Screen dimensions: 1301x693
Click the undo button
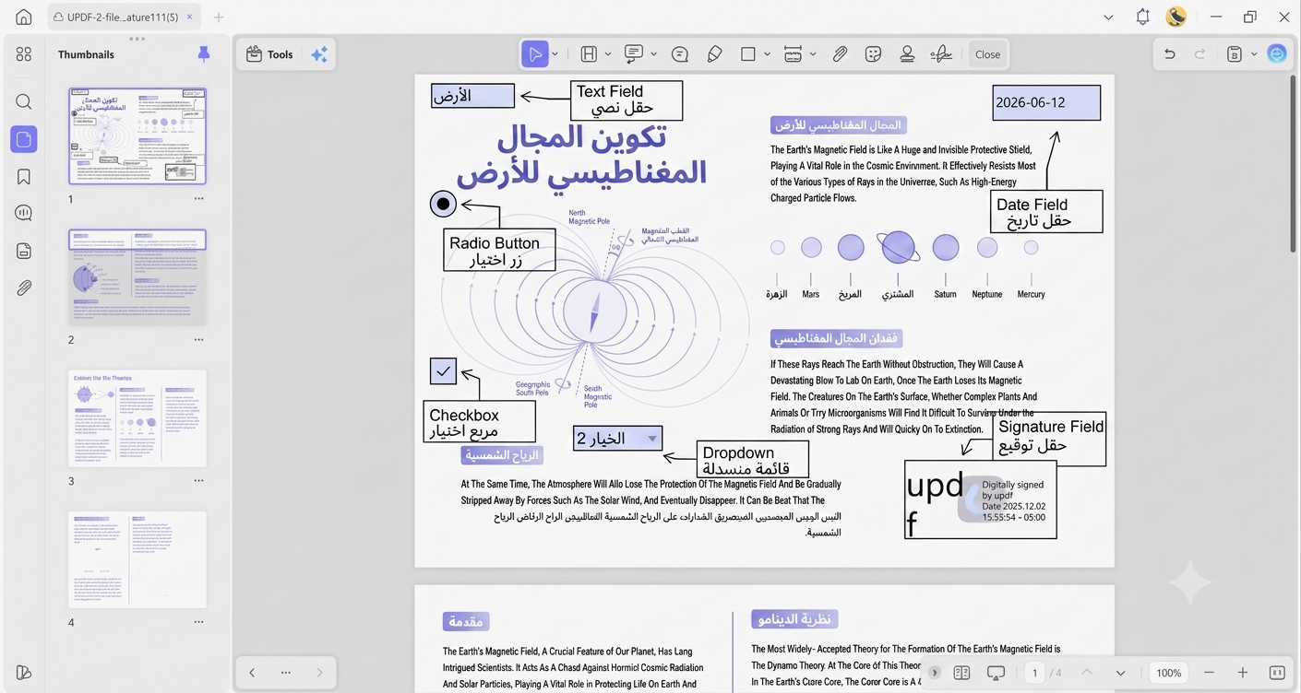point(1169,54)
